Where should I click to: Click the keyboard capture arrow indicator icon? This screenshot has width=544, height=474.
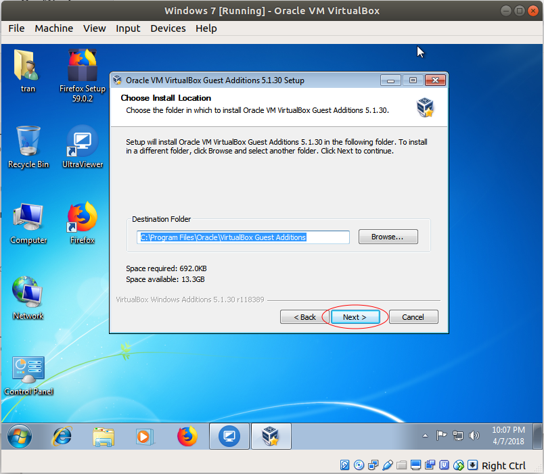(x=472, y=465)
